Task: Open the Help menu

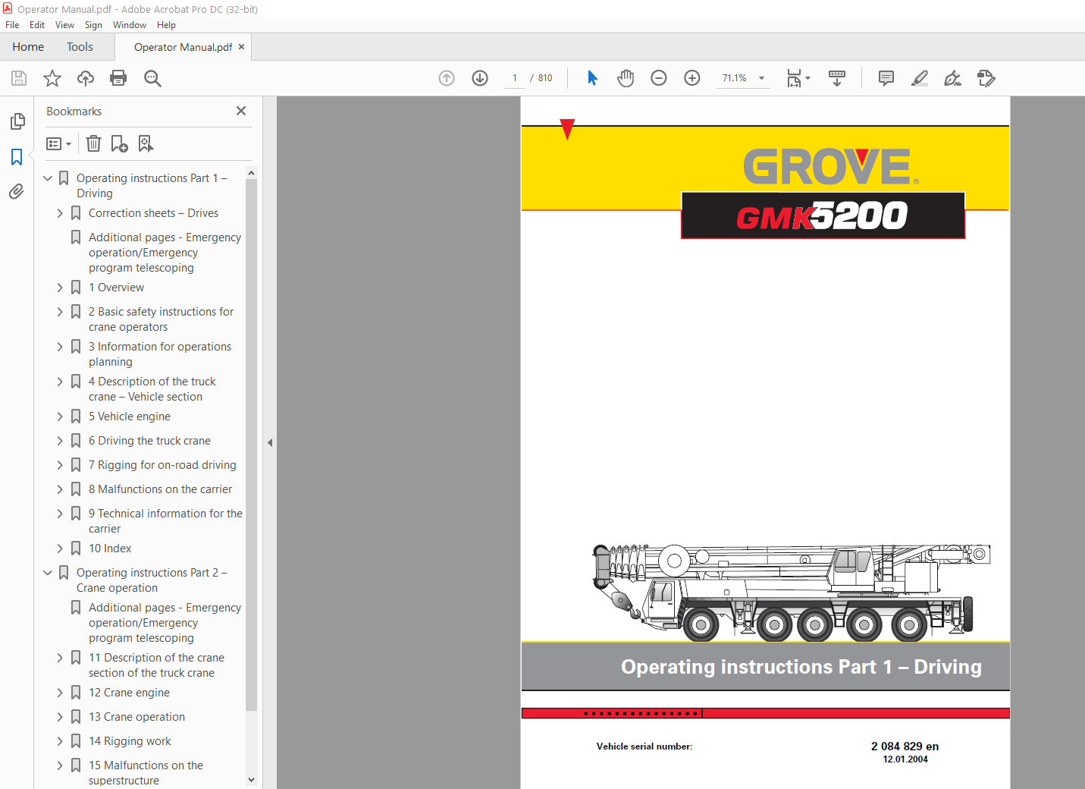Action: coord(166,25)
